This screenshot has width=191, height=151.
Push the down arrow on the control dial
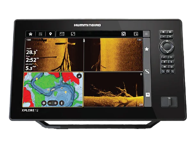[x=168, y=52]
